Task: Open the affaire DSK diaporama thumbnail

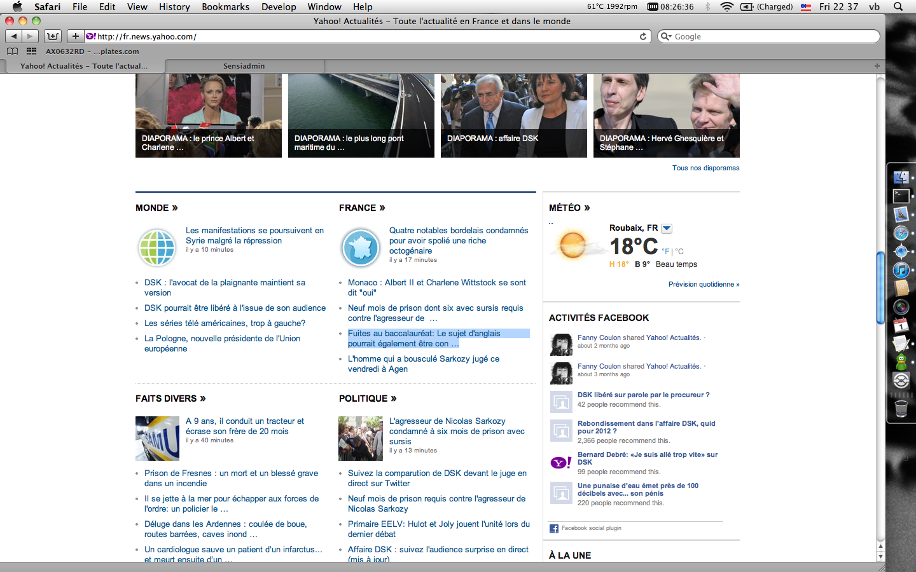Action: click(514, 116)
